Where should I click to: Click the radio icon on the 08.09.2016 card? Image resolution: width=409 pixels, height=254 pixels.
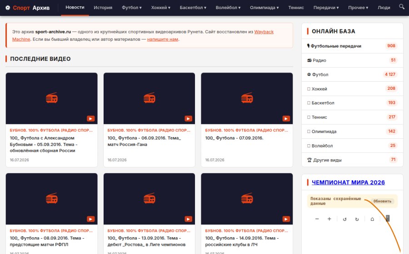point(52,198)
